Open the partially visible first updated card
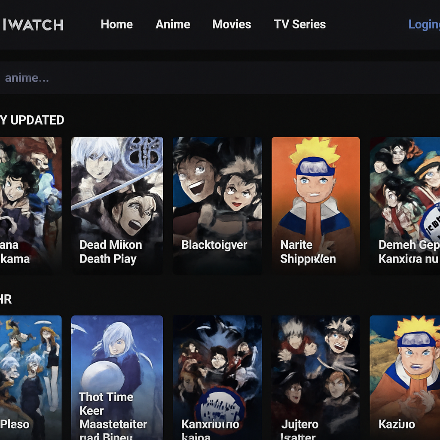This screenshot has height=440, width=440. point(30,205)
